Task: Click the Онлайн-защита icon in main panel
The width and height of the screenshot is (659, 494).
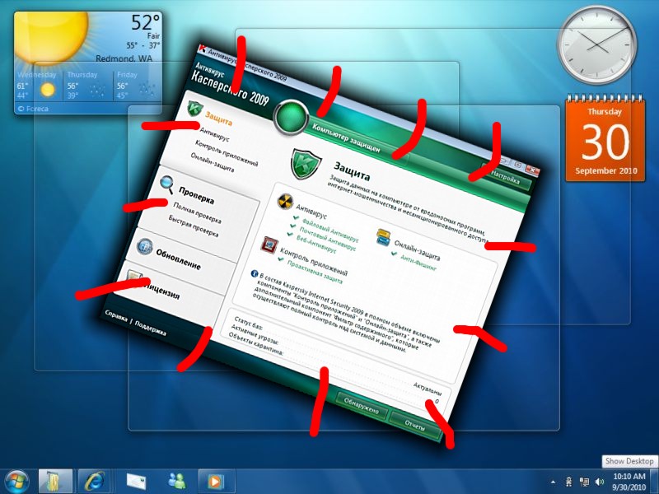Action: (384, 238)
